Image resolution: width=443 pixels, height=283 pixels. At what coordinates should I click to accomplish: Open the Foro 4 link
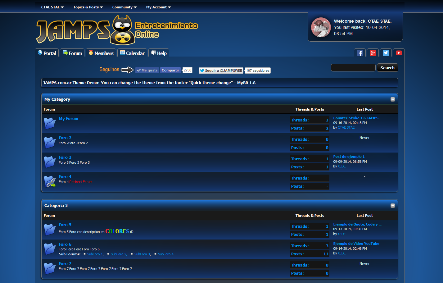coord(65,177)
